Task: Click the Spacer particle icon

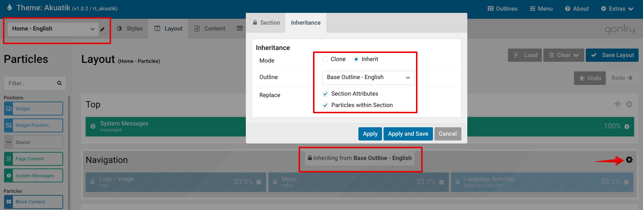Action: tap(9, 142)
